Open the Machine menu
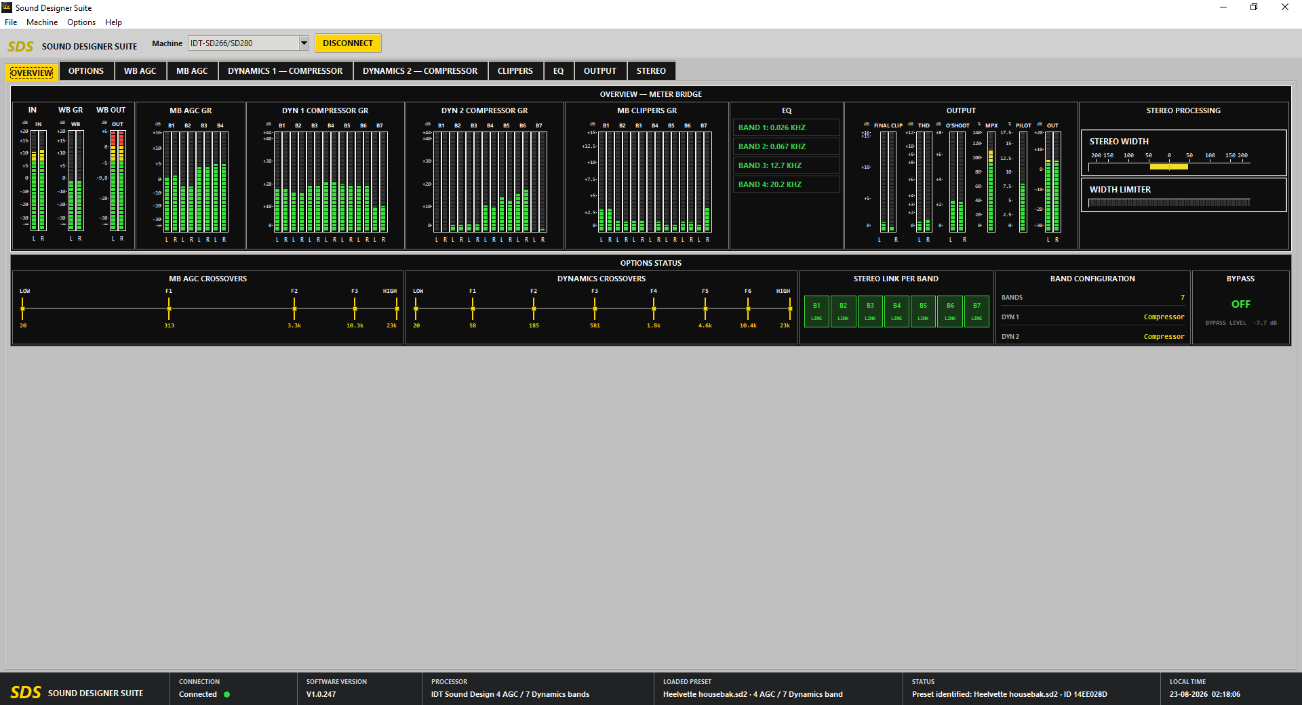 (42, 22)
